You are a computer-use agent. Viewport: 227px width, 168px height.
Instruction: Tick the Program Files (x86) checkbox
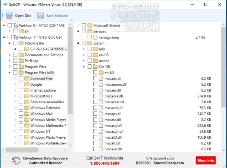(x=15, y=73)
